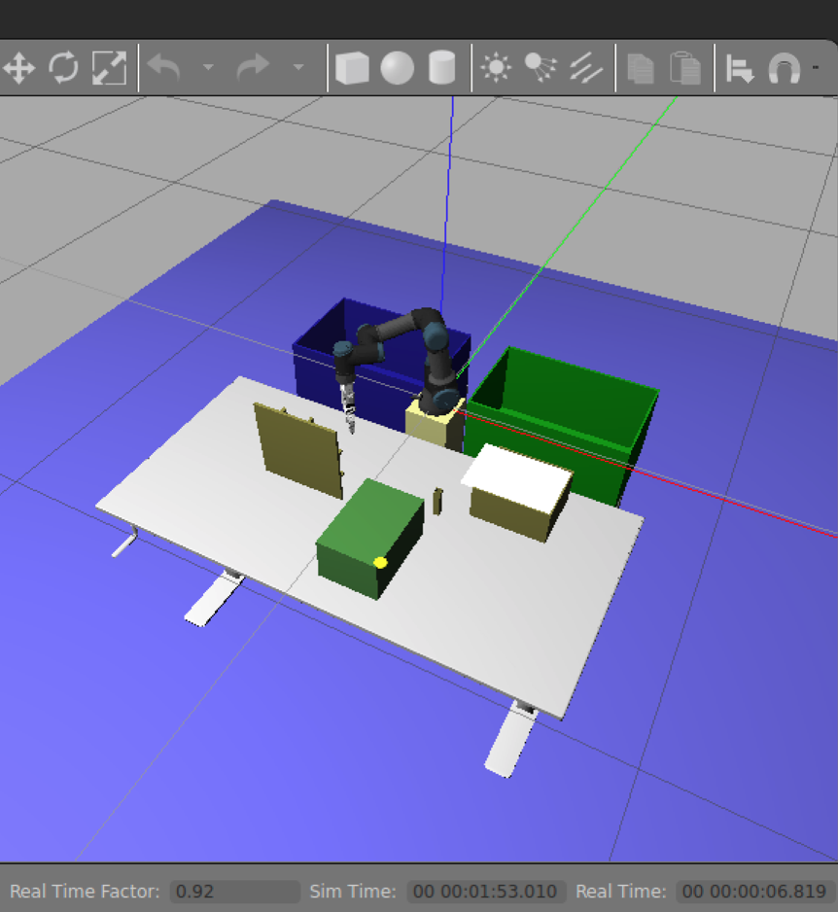Image resolution: width=838 pixels, height=912 pixels.
Task: Click the Paste icon
Action: [685, 68]
